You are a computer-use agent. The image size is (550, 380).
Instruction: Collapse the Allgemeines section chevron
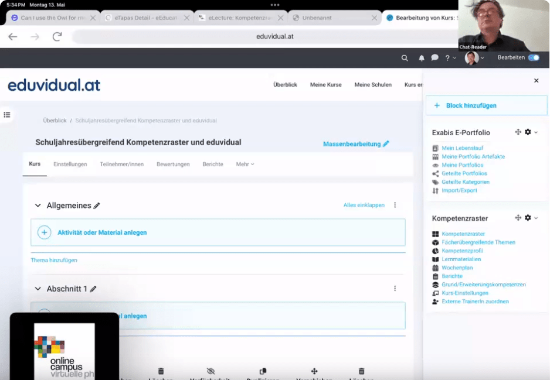click(x=38, y=206)
